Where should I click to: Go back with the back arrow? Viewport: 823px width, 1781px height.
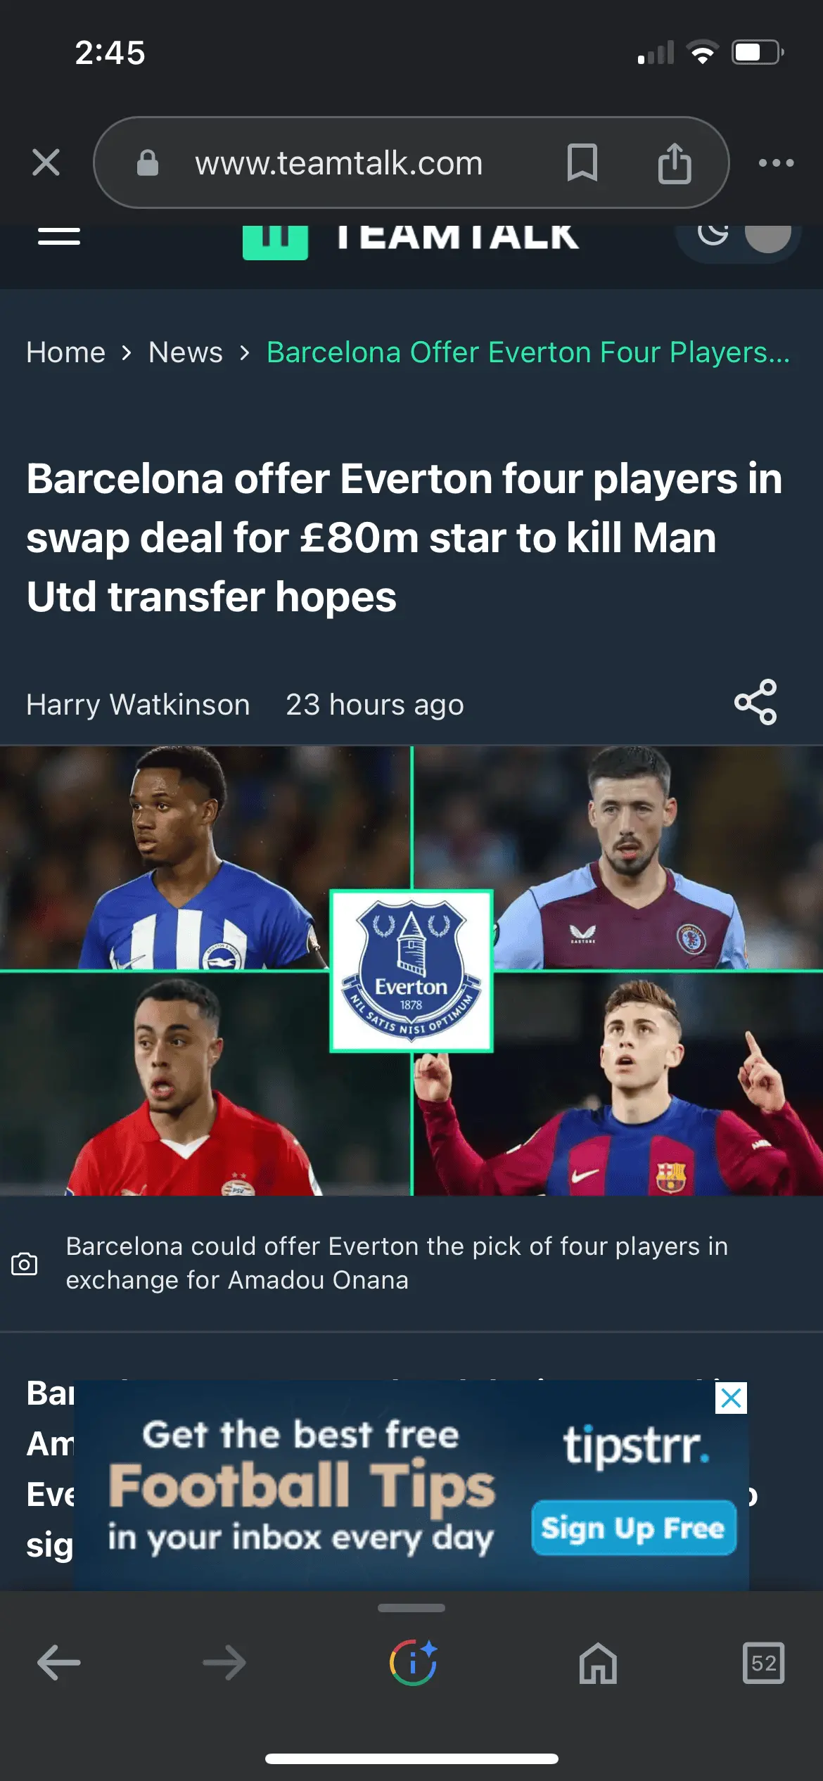[59, 1663]
